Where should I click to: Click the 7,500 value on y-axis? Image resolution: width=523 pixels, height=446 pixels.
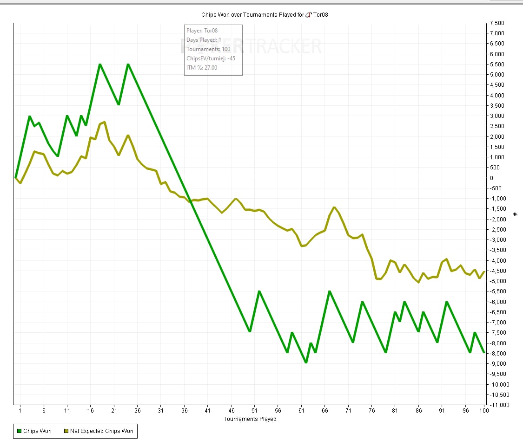coord(497,23)
